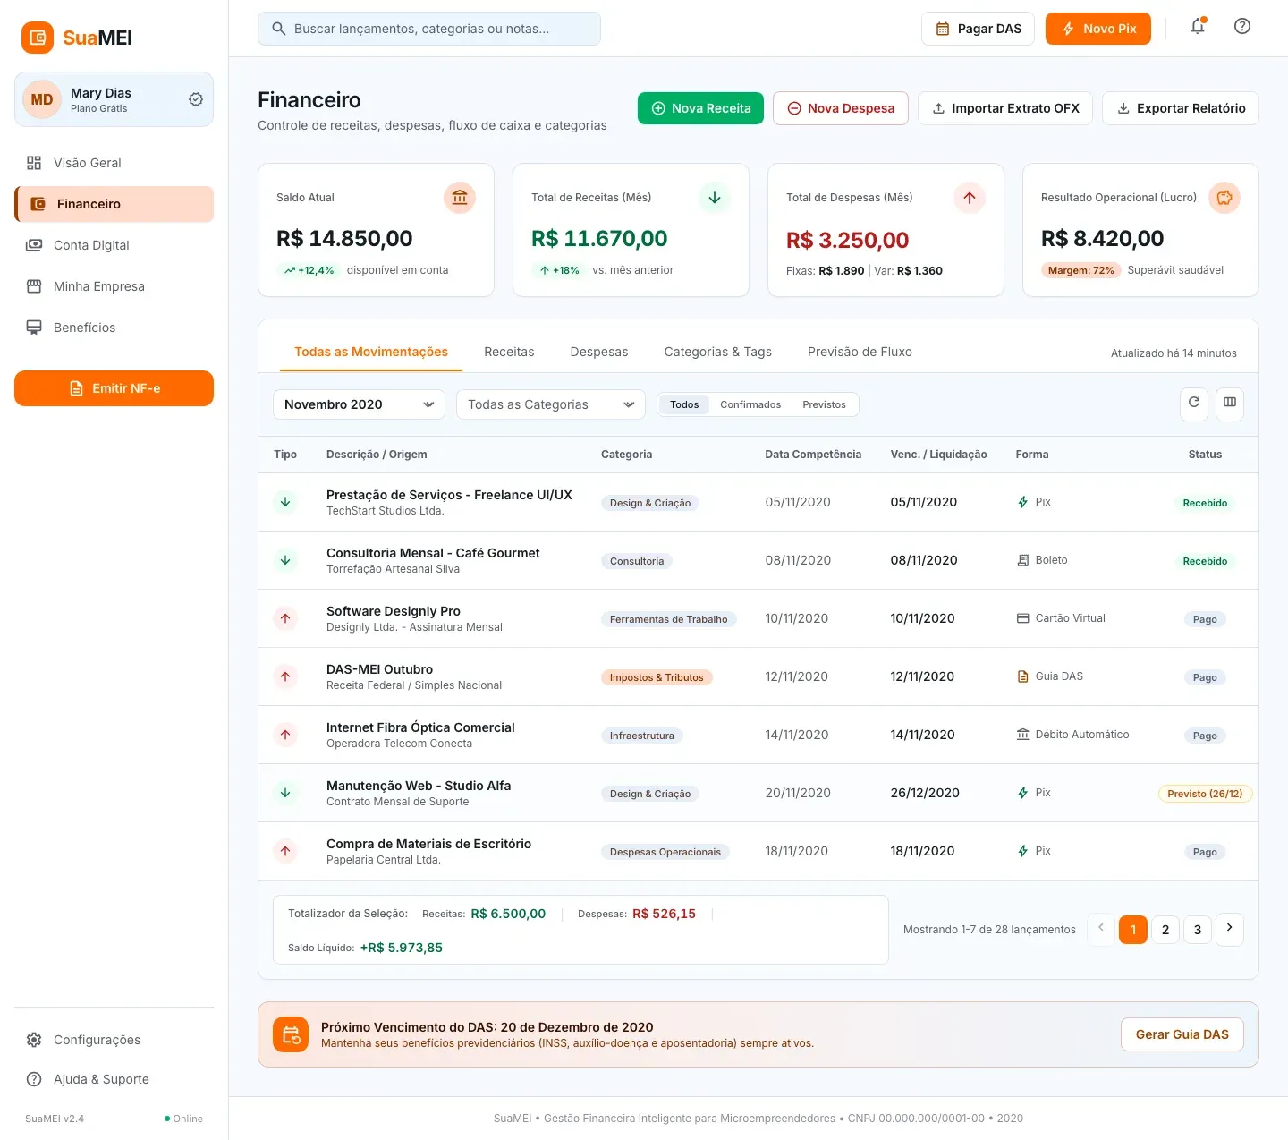Click expense arrow icon on Internet Fibra Óptica row
The width and height of the screenshot is (1288, 1140).
pyautogui.click(x=285, y=735)
